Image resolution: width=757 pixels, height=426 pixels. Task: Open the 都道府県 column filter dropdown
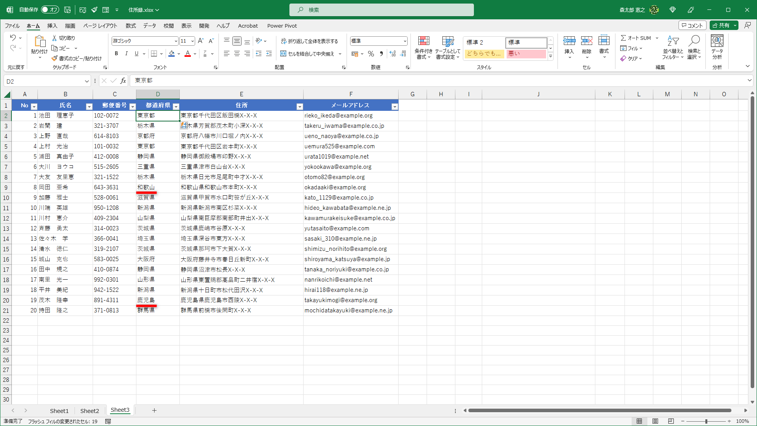point(176,106)
